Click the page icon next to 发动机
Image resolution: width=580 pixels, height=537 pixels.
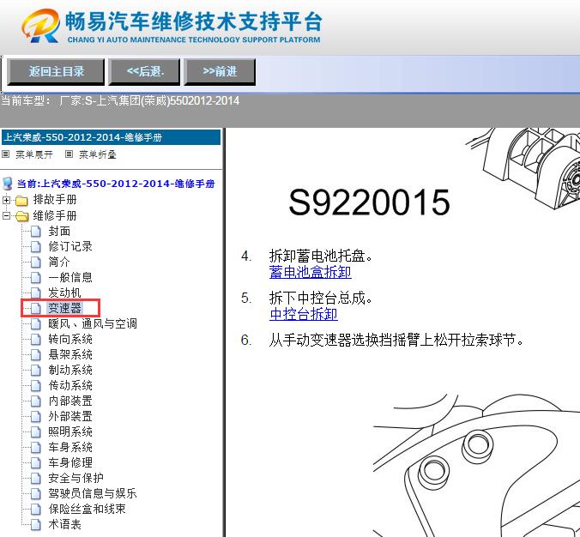coord(35,293)
